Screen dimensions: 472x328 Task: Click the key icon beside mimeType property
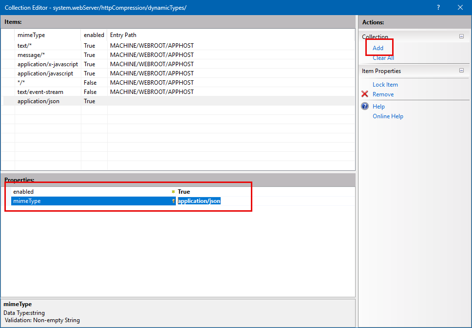pos(173,201)
